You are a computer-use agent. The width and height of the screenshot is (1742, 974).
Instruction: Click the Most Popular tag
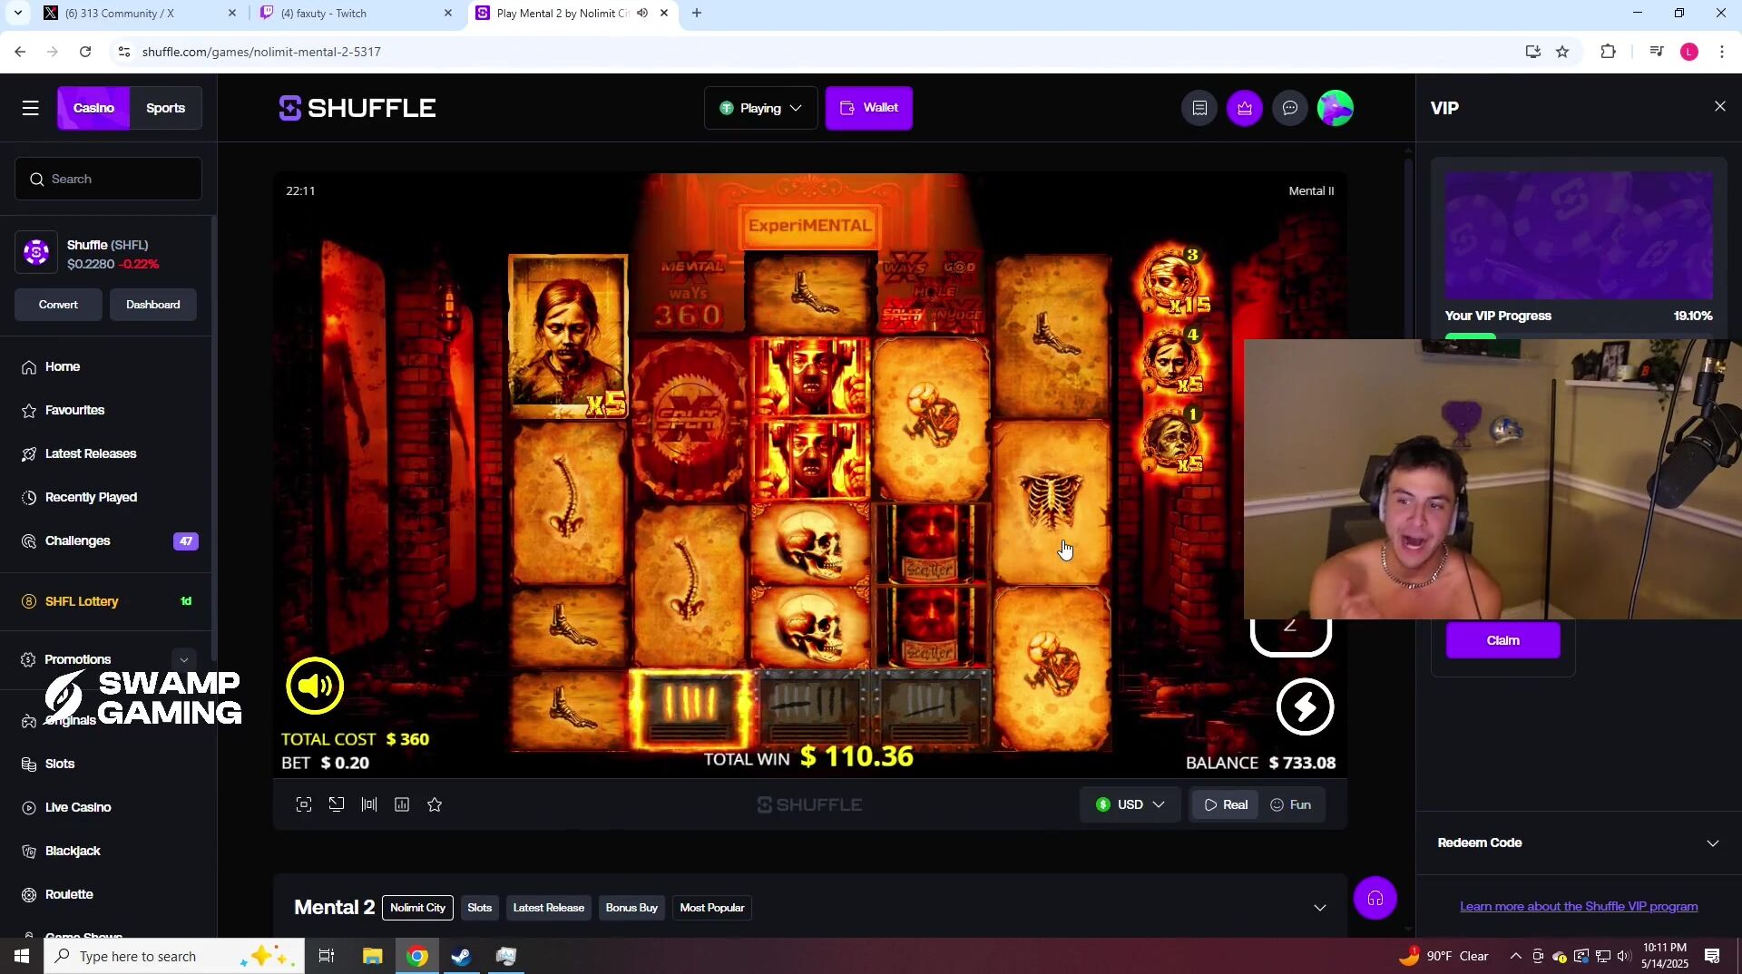tap(712, 908)
